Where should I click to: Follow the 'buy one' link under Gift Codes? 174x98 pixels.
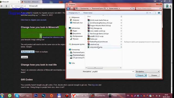pyautogui.click(x=95, y=85)
